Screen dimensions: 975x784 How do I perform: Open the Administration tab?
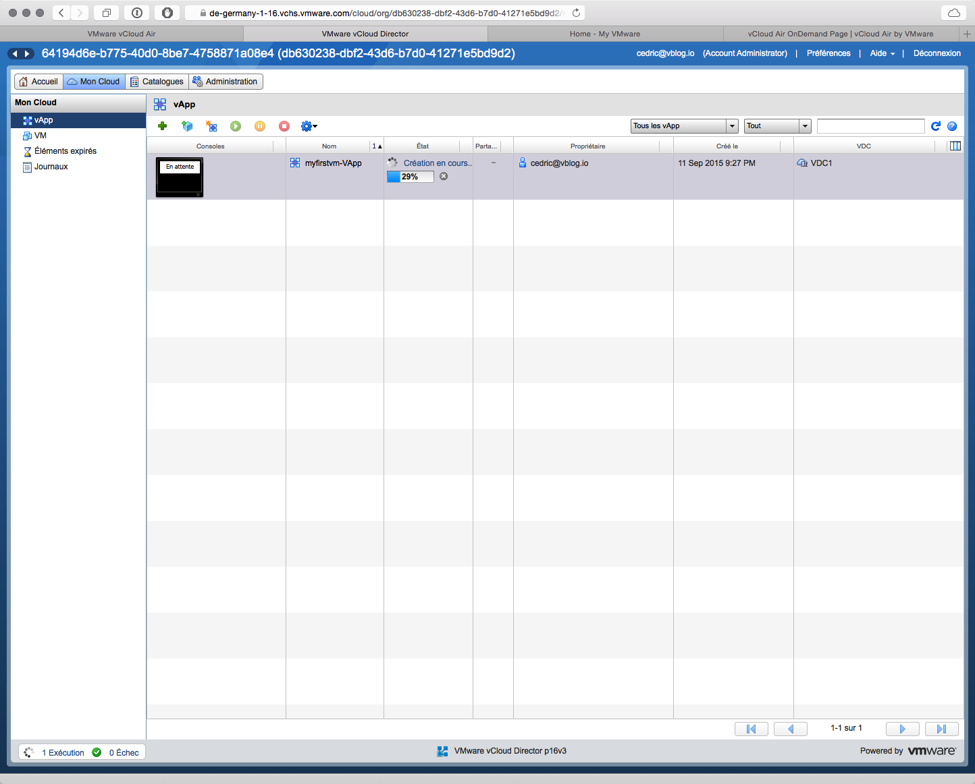point(226,82)
